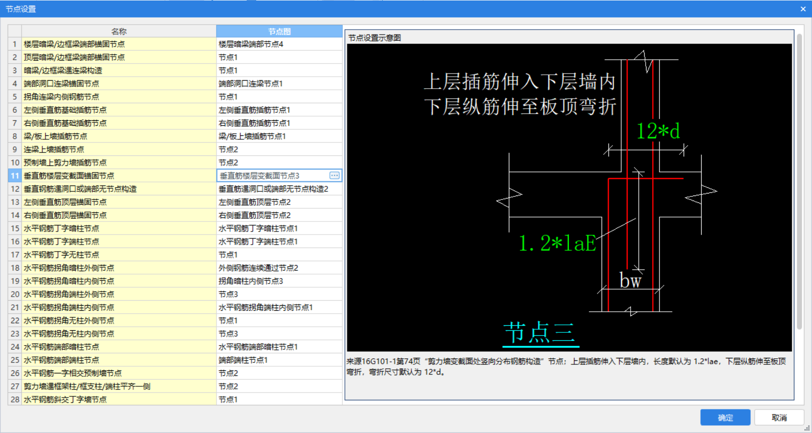Select row 楼层暗梁/边框梁端部锚固节点
Screen dimensions: 812x433
119,44
